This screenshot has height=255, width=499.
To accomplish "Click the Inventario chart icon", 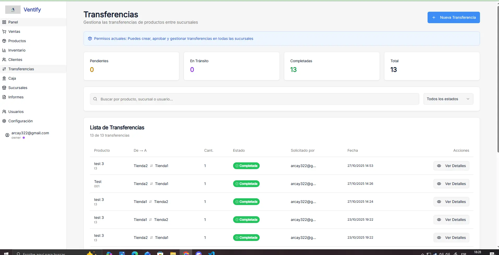I will [4, 50].
